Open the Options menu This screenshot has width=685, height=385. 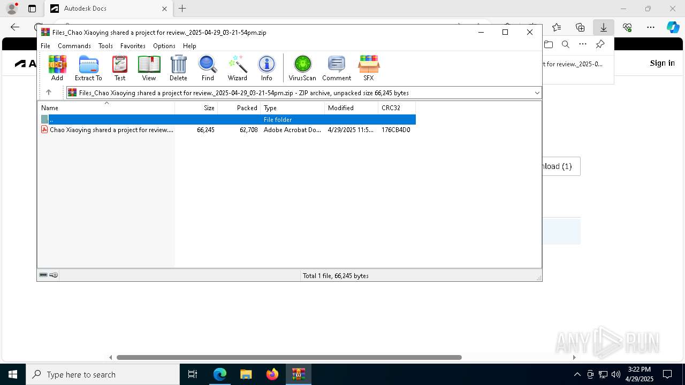pyautogui.click(x=164, y=46)
